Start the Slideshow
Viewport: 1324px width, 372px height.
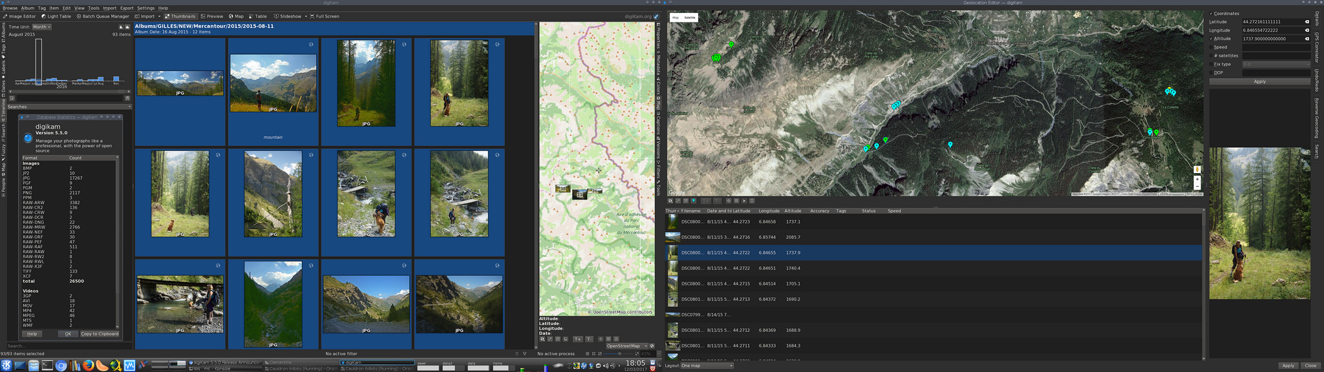click(x=288, y=16)
